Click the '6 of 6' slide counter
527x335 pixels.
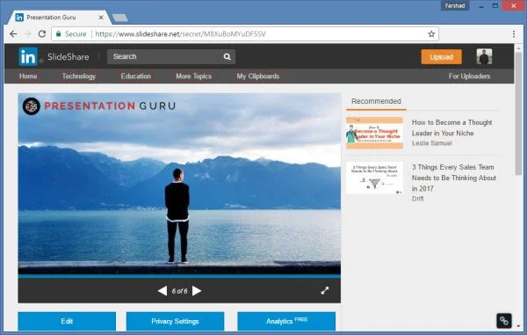179,291
